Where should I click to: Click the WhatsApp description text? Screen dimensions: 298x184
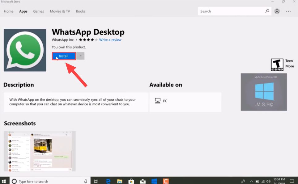72,102
